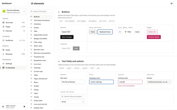
Task: Click the Goals target icon in the sidebar
Action: 4,50
